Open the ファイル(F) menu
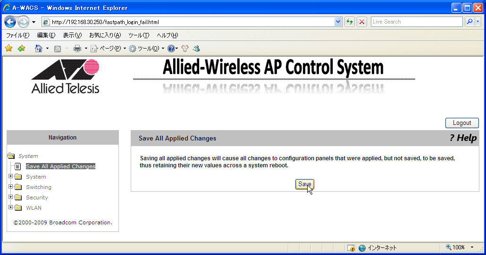This screenshot has width=486, height=255. [x=17, y=35]
